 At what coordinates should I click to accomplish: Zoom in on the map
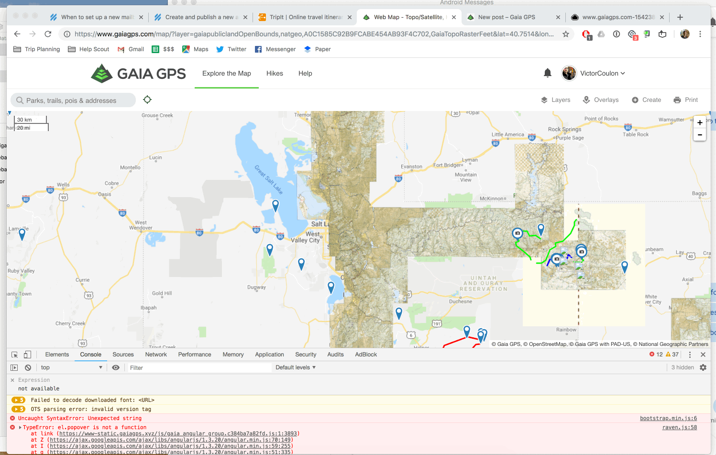pos(700,122)
